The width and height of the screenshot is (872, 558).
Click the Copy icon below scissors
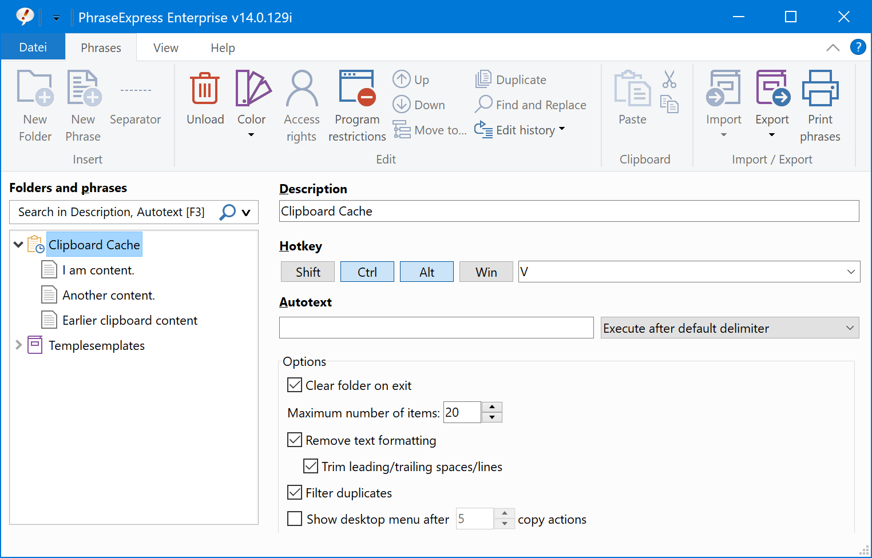669,104
